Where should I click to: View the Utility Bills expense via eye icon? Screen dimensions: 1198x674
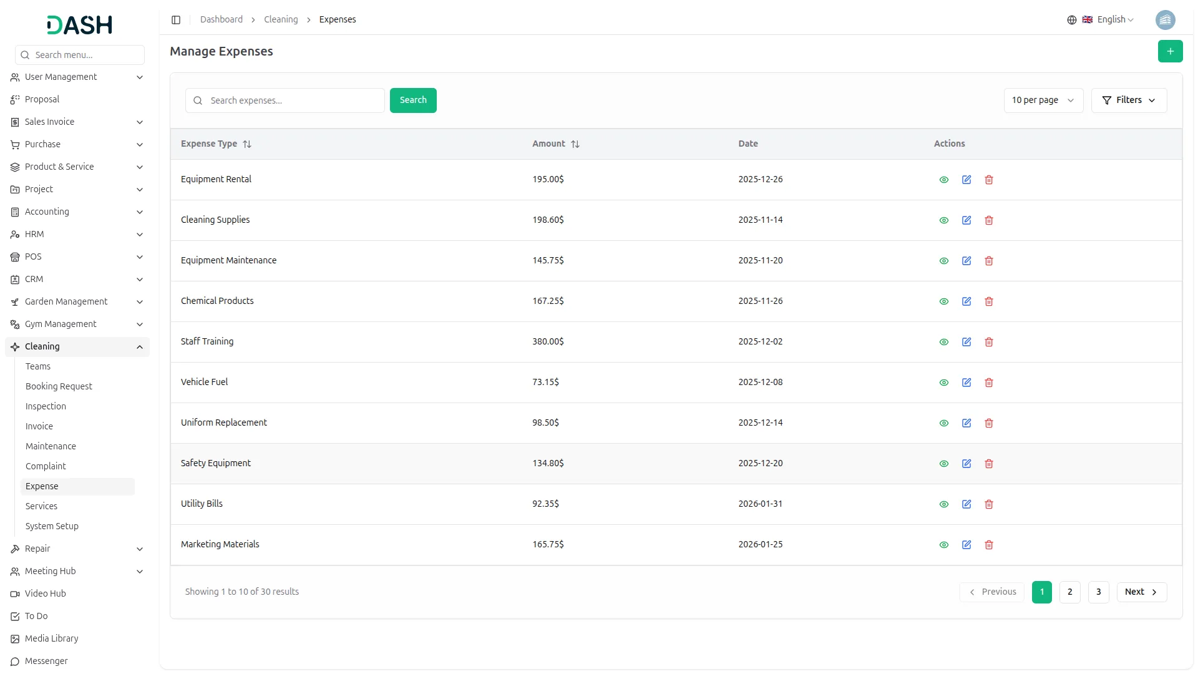tap(943, 504)
